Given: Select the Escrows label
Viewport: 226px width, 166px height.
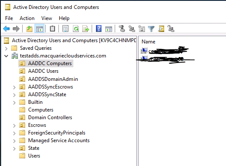Looking at the screenshot, I should (x=37, y=125).
